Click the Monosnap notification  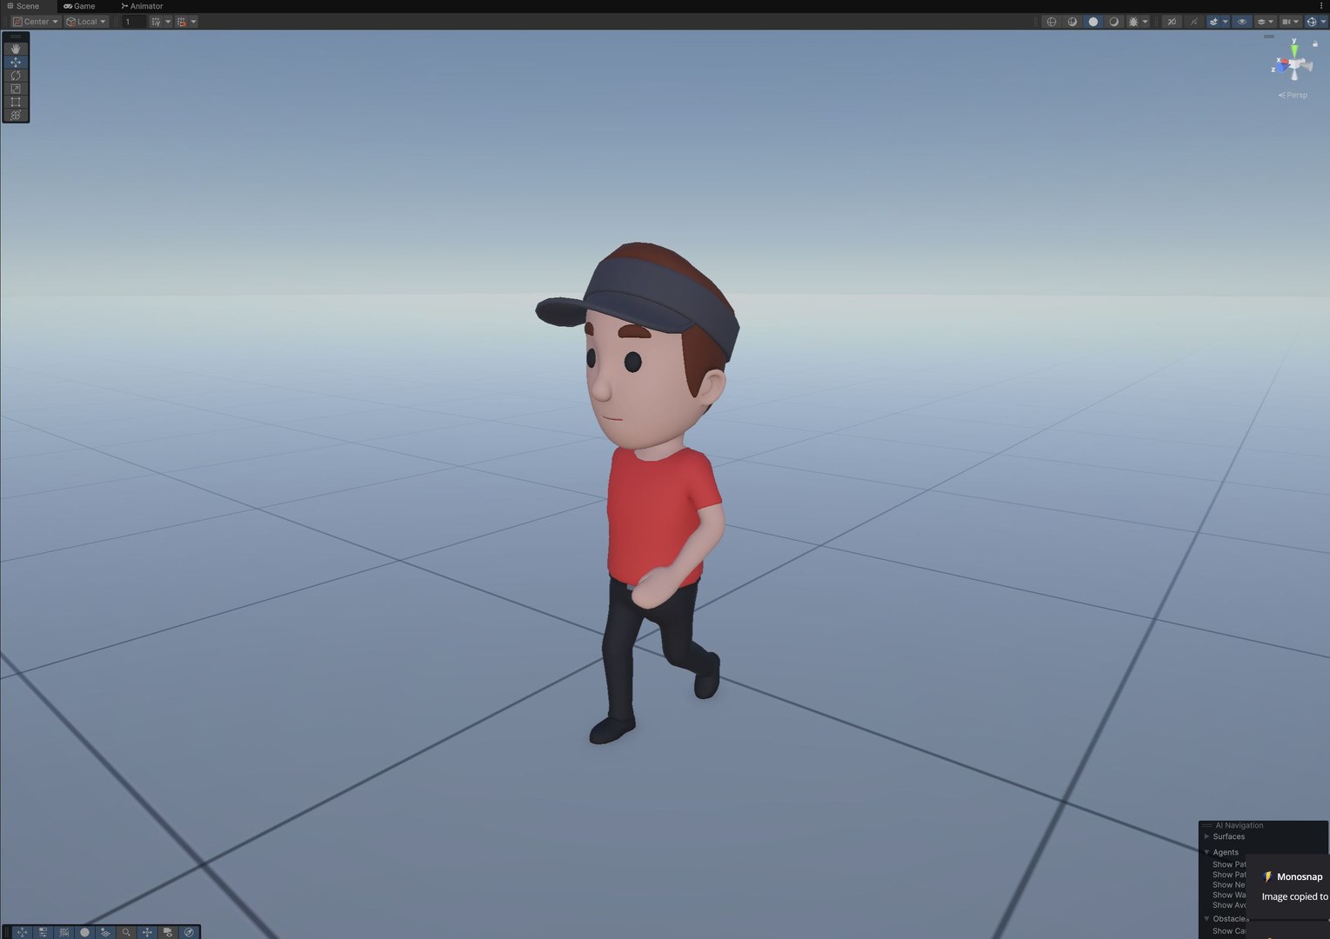1289,887
